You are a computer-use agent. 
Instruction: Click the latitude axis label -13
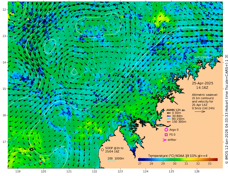click(x=4, y=36)
